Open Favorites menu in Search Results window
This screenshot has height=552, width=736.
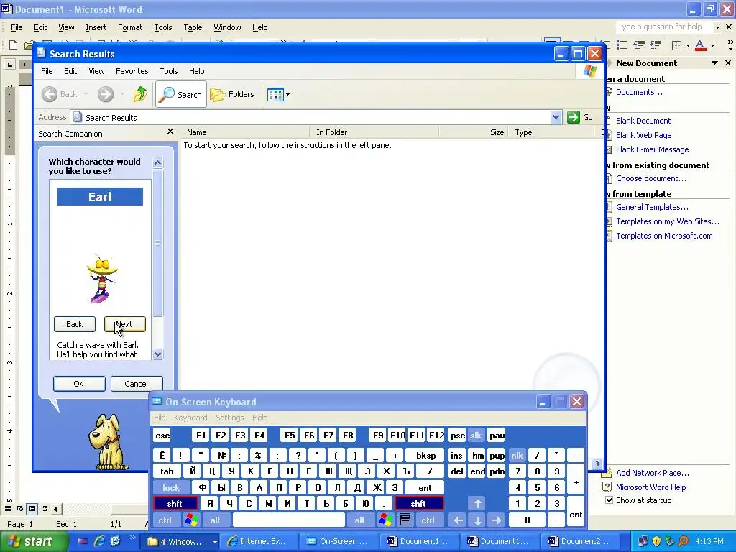(132, 71)
